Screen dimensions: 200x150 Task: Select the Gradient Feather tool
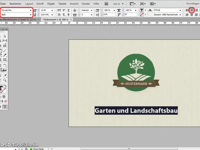click(x=4, y=70)
